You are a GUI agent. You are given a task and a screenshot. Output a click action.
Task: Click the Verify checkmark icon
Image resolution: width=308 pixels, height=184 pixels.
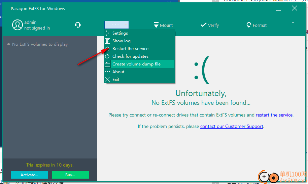203,25
